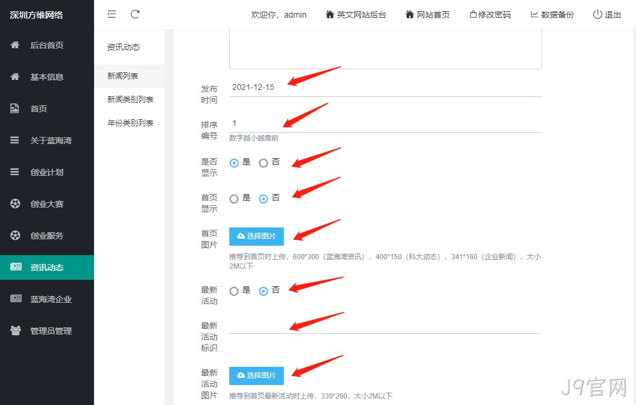Click 选择图片 button for 最新活动图片

click(x=256, y=376)
